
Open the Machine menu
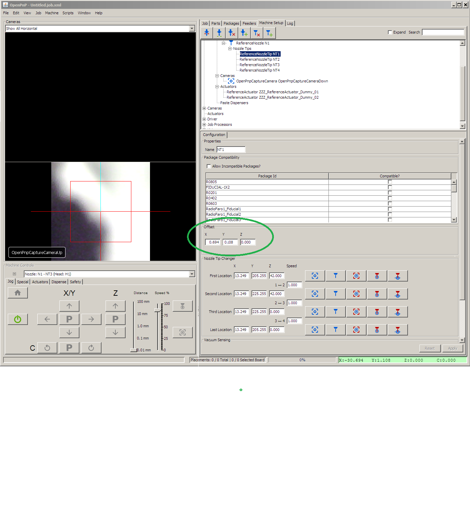52,13
